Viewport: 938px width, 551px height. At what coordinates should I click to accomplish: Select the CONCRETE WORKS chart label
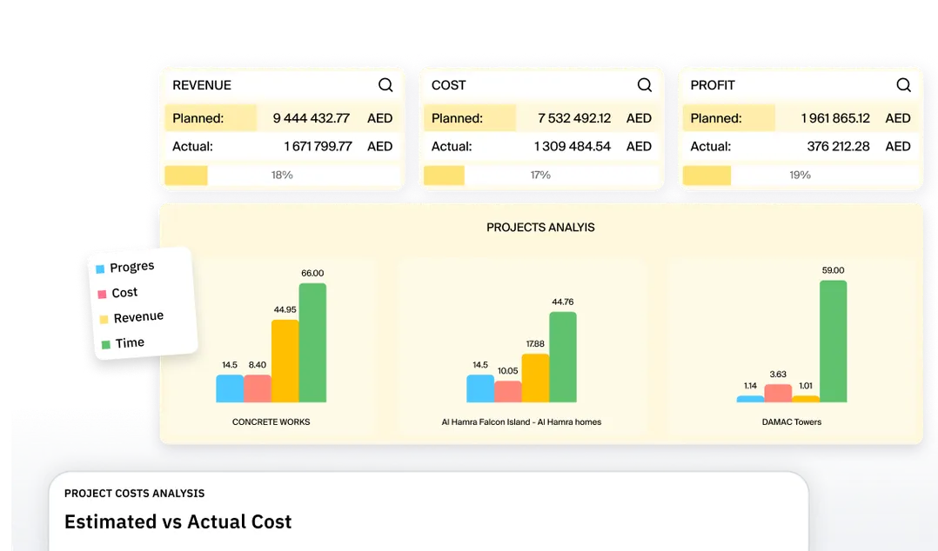point(271,422)
